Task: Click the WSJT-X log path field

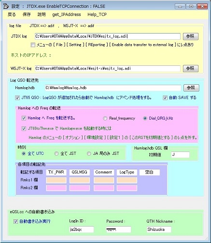Action: pyautogui.click(x=107, y=68)
